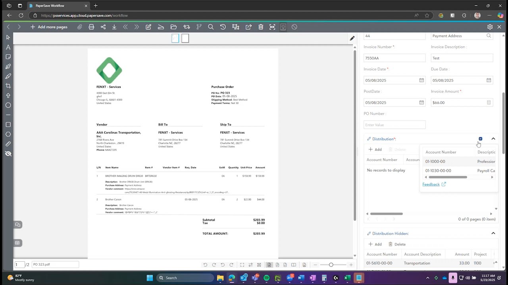Choose the sticky note tool

coord(8,57)
